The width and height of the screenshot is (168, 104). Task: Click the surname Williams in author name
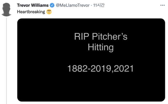40,5
